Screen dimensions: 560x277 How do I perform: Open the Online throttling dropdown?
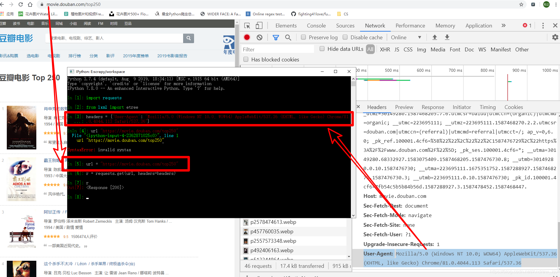406,38
